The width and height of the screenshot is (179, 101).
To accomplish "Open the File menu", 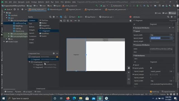I will tap(6, 2).
